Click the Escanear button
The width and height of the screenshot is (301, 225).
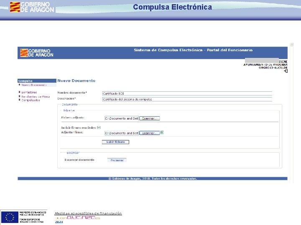pyautogui.click(x=117, y=160)
